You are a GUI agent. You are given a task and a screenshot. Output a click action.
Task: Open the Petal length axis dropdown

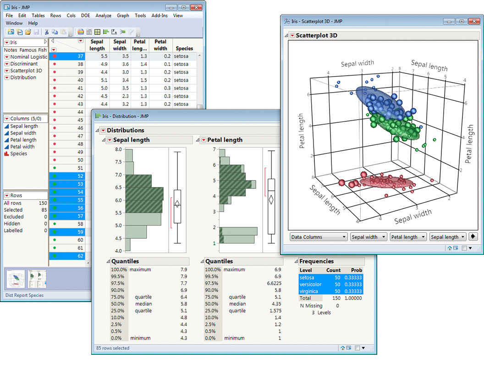(408, 237)
